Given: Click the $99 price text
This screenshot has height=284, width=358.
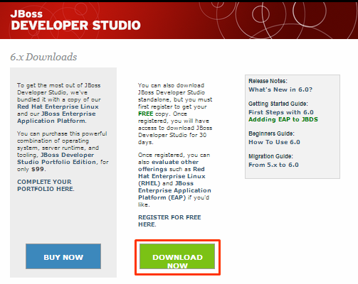Looking at the screenshot, I should 38,170.
